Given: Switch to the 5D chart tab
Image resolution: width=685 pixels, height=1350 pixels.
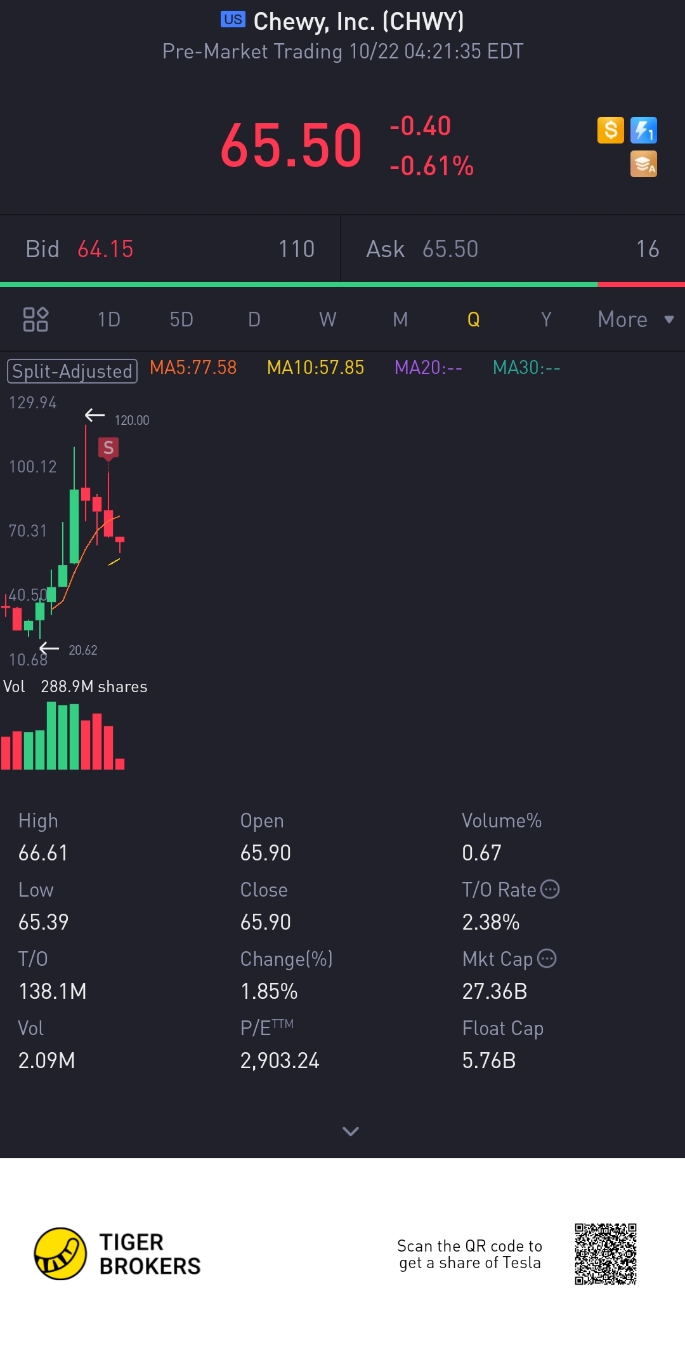Looking at the screenshot, I should (181, 319).
